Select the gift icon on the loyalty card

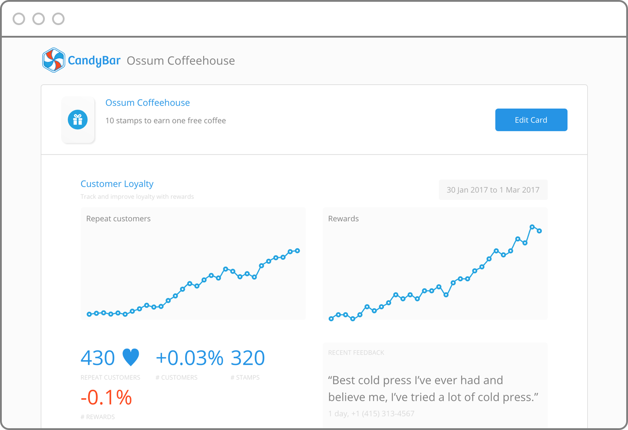click(78, 120)
